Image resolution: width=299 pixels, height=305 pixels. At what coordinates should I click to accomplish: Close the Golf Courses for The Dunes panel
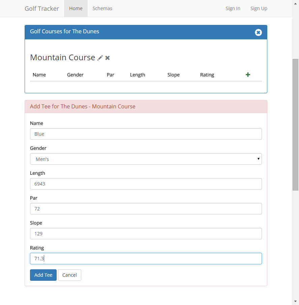point(258,32)
